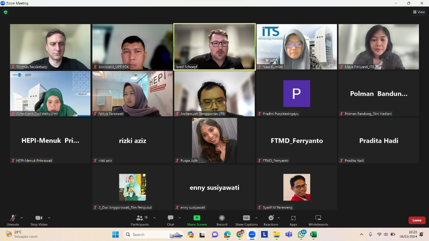Select the rizki aziz tile
The height and width of the screenshot is (241, 429).
click(132, 141)
